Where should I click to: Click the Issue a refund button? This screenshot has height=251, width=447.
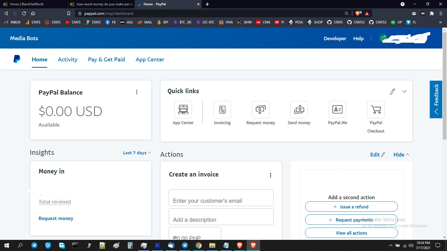click(351, 207)
